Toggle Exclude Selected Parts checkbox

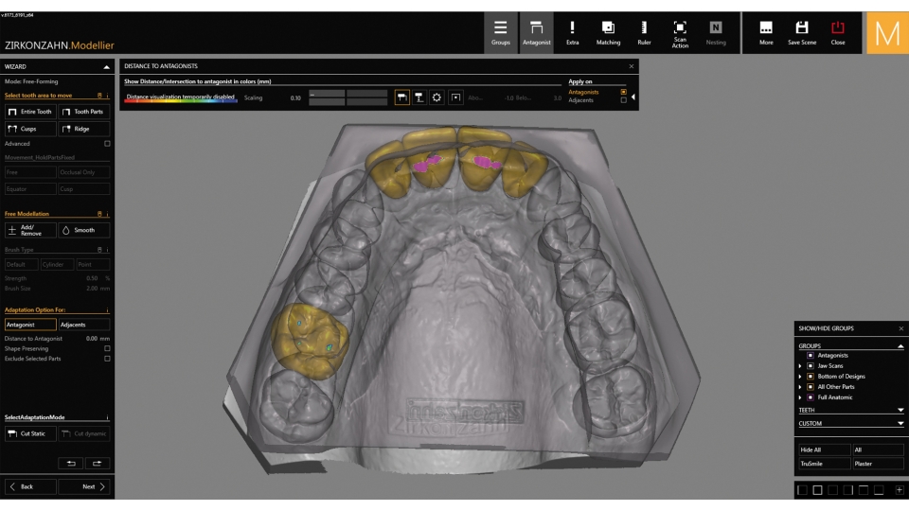(x=107, y=359)
